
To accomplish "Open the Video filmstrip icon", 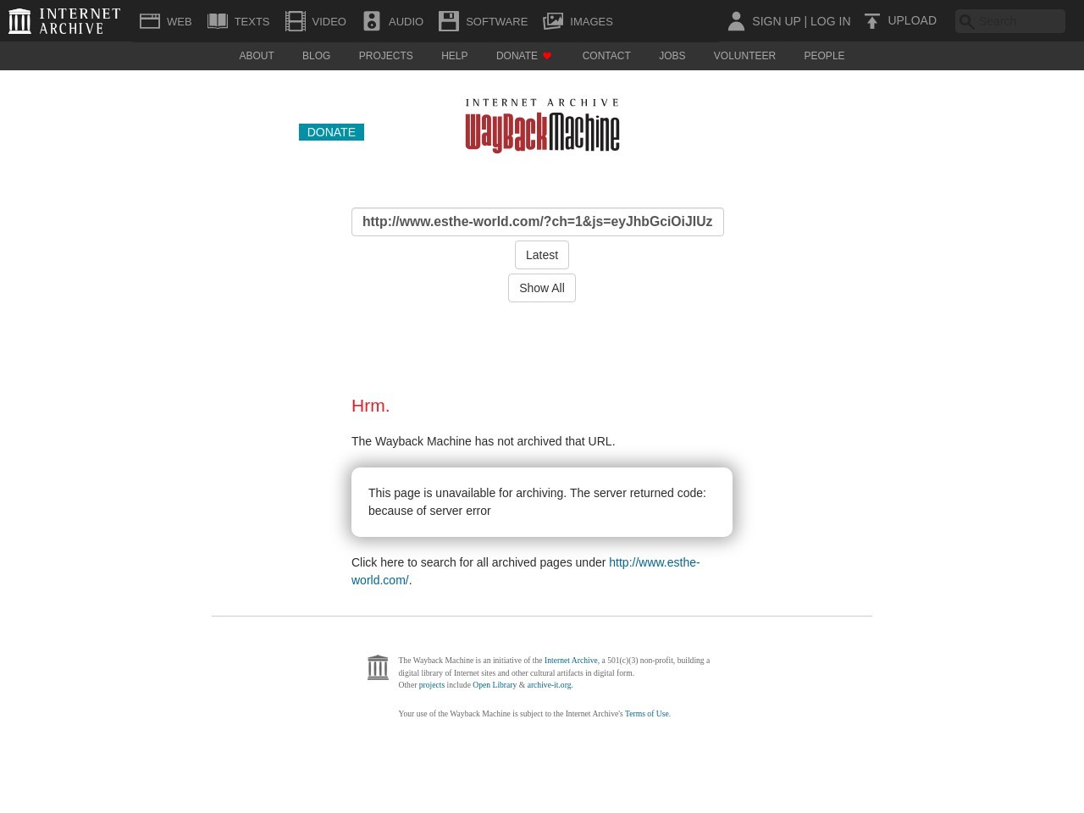I will coord(296,21).
